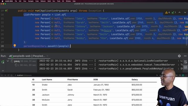Click the Snake last name cell
This screenshot has width=188, height=106.
pyautogui.click(x=45, y=85)
